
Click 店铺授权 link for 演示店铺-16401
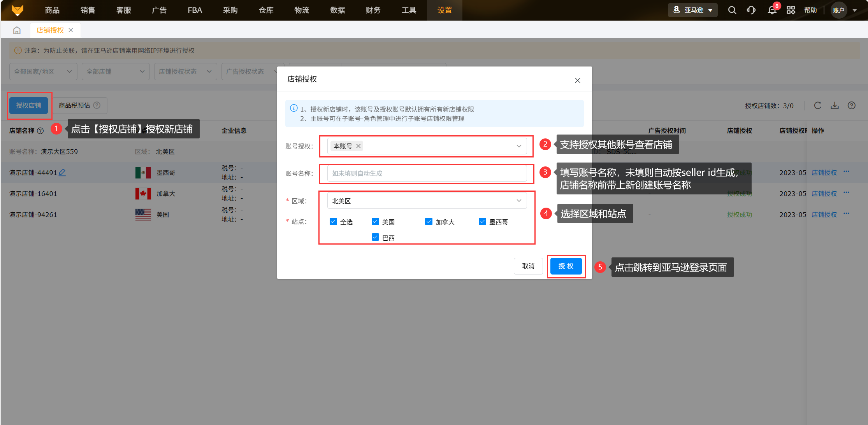pos(824,193)
